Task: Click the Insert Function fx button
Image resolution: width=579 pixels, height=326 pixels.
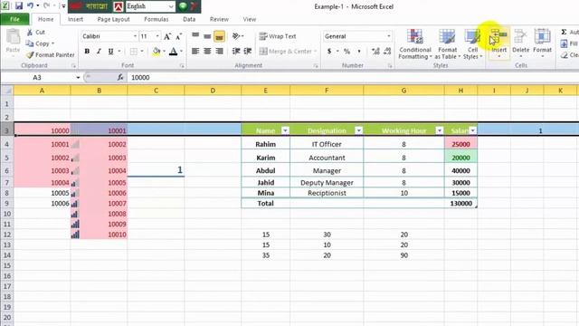Action: click(120, 77)
